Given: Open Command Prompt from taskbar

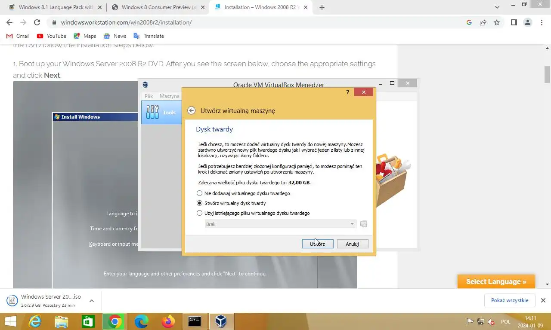Looking at the screenshot, I should click(195, 321).
